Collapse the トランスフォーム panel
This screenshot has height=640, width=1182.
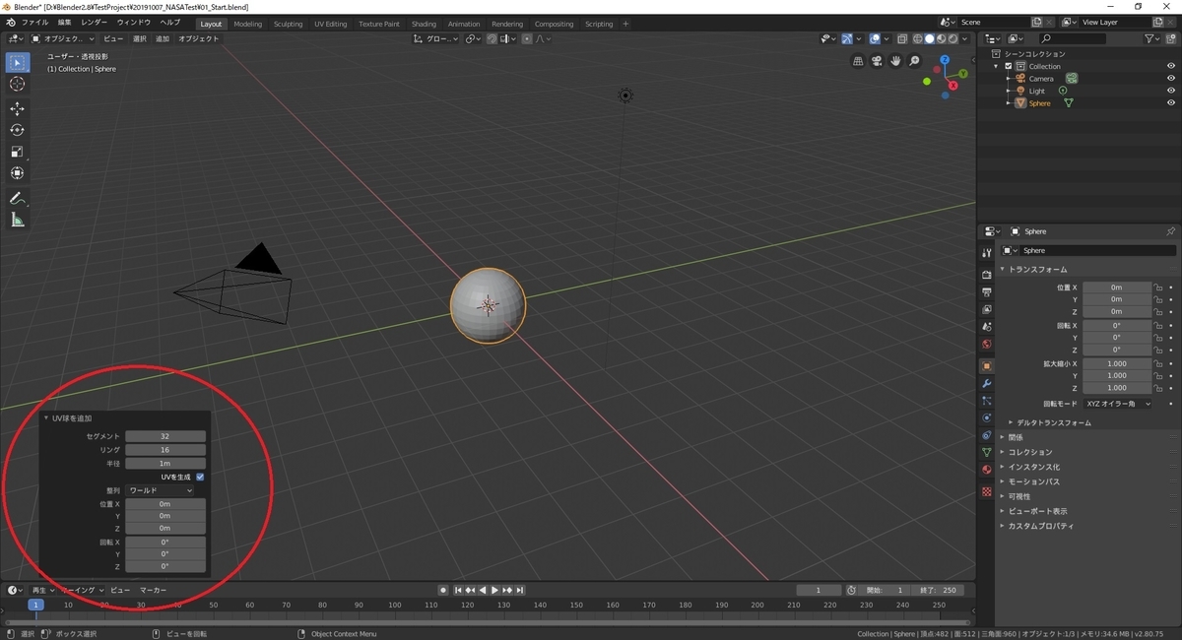pos(1035,269)
